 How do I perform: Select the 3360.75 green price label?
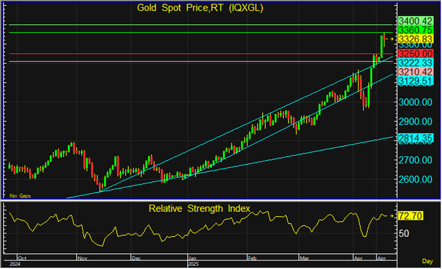415,30
